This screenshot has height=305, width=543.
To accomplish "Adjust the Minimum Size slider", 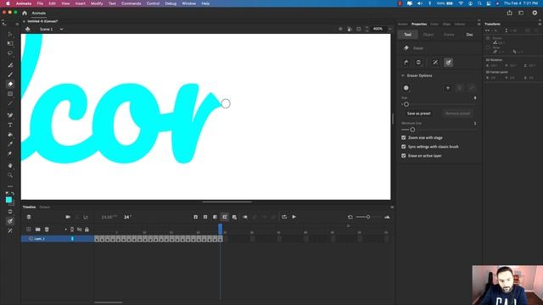I will coord(412,130).
